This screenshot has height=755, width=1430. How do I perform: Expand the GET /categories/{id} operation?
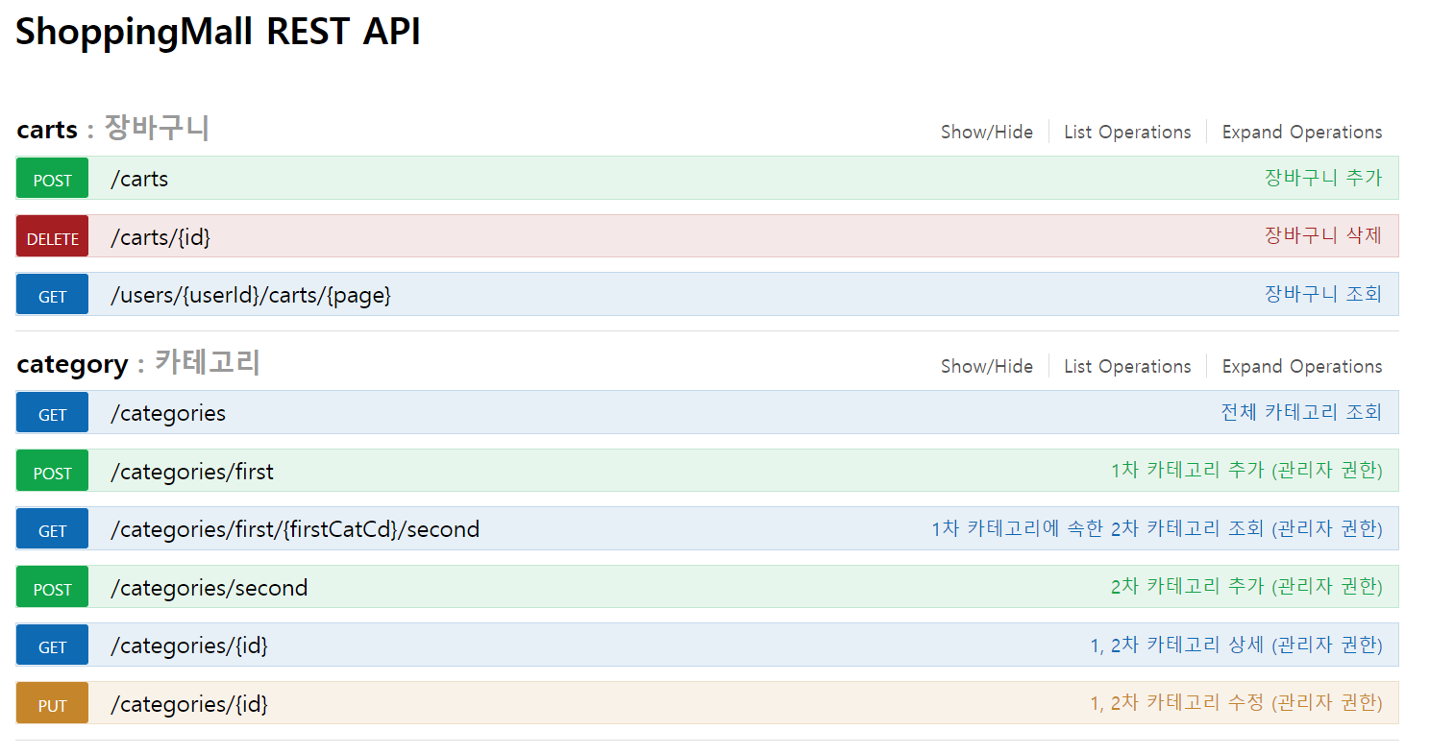point(384,645)
